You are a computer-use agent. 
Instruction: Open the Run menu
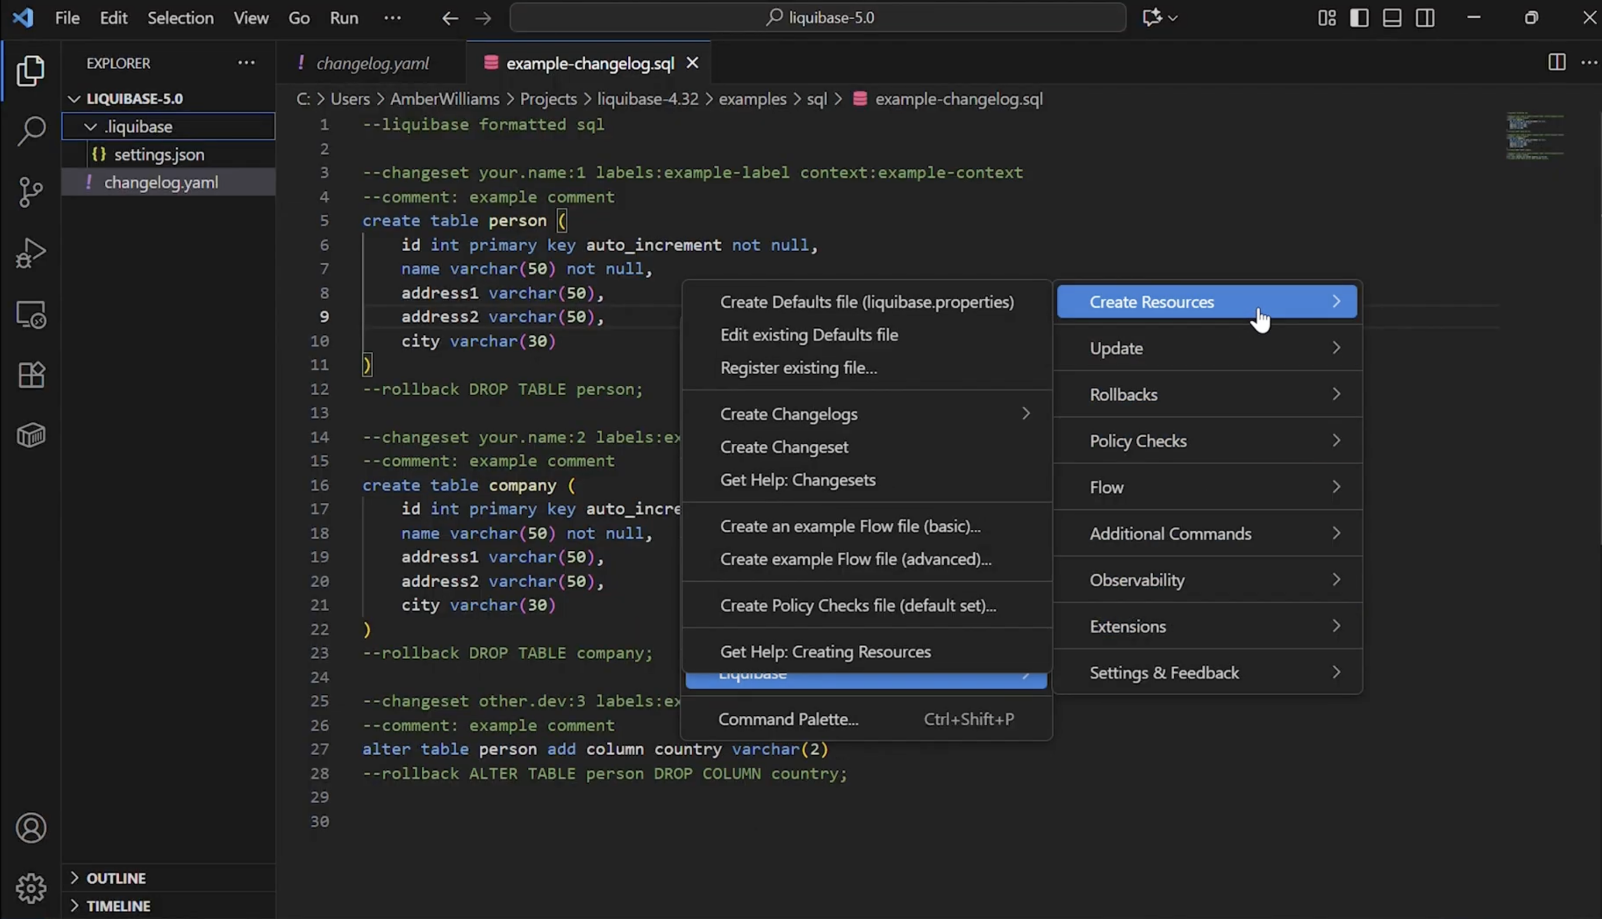(x=343, y=18)
